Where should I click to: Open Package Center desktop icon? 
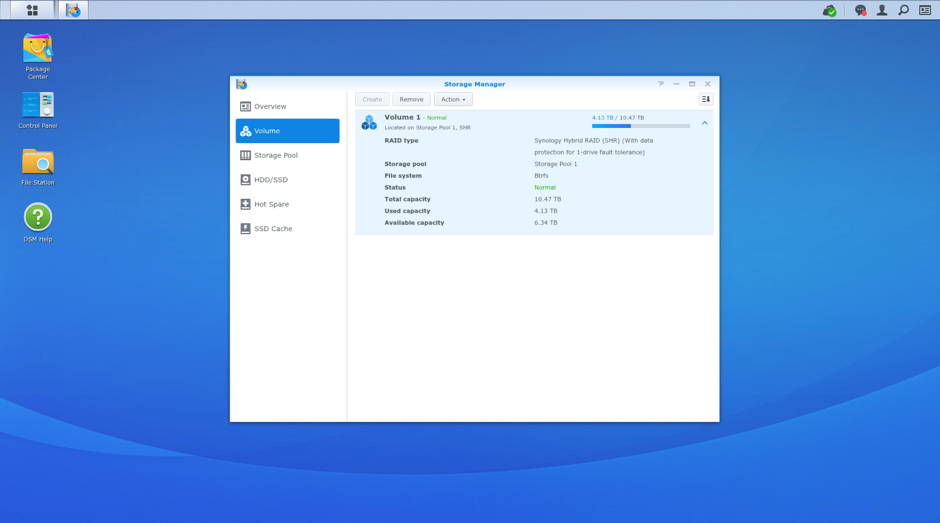[x=38, y=56]
